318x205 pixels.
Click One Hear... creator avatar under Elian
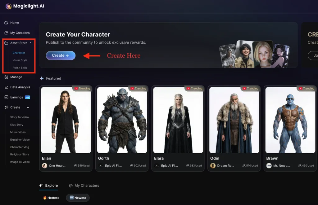tap(44, 166)
